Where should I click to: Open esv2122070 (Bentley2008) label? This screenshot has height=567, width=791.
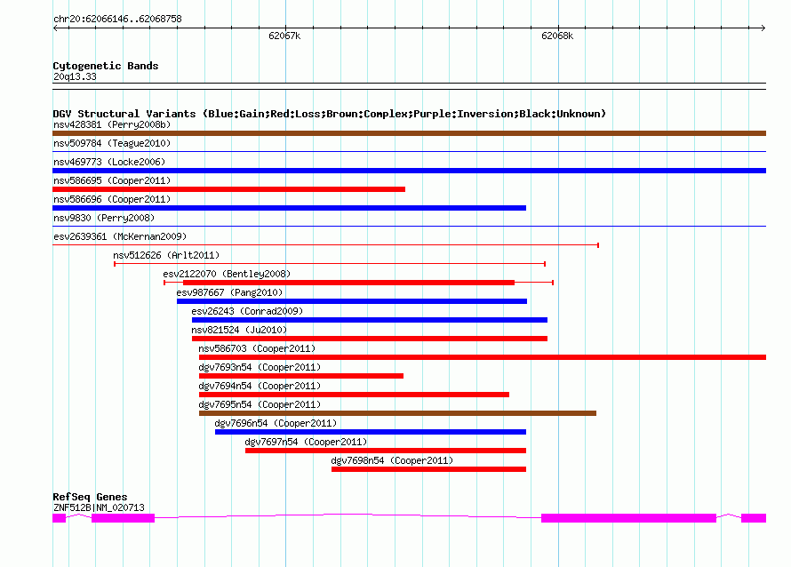pos(227,274)
